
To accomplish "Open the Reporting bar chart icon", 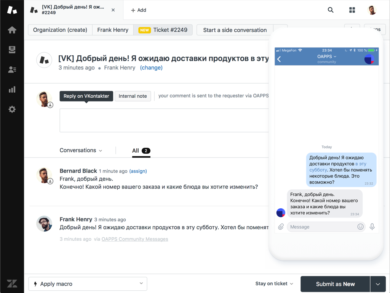I will pos(12,89).
